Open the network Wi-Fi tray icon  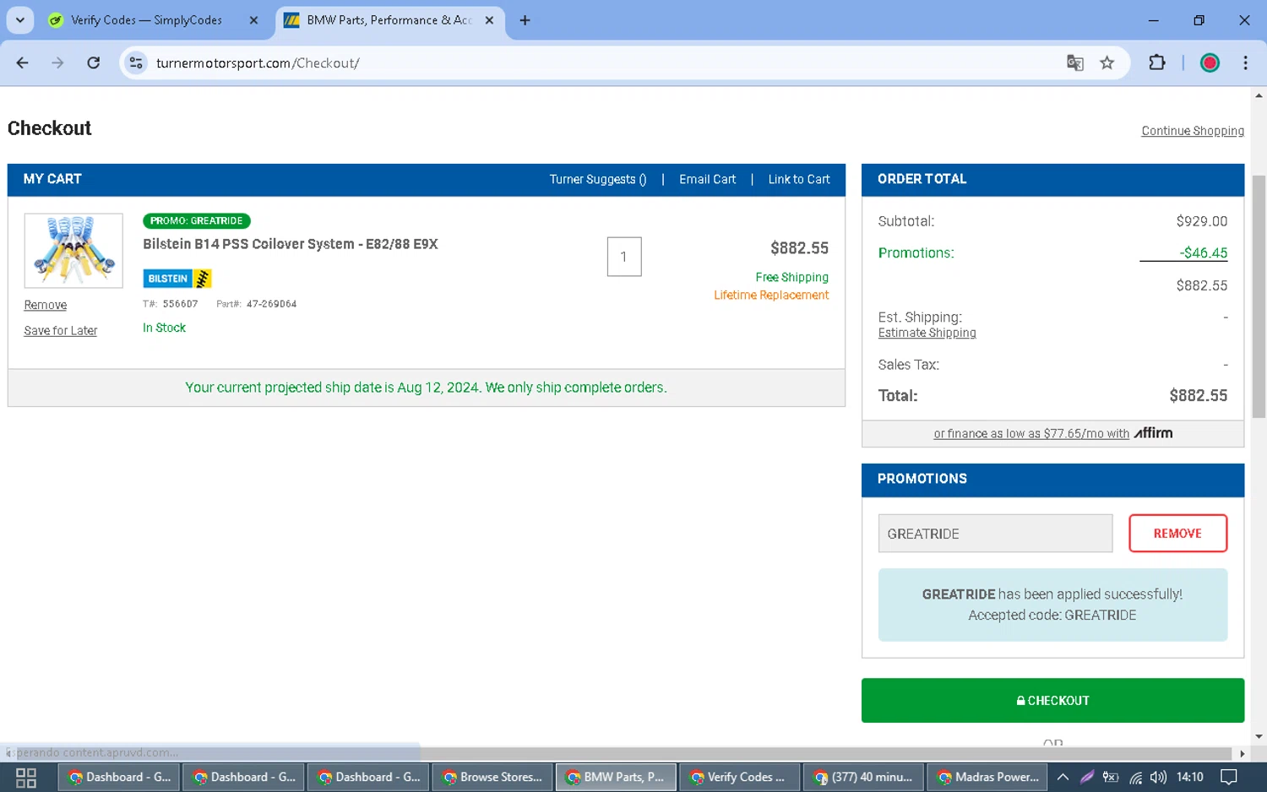click(x=1135, y=778)
